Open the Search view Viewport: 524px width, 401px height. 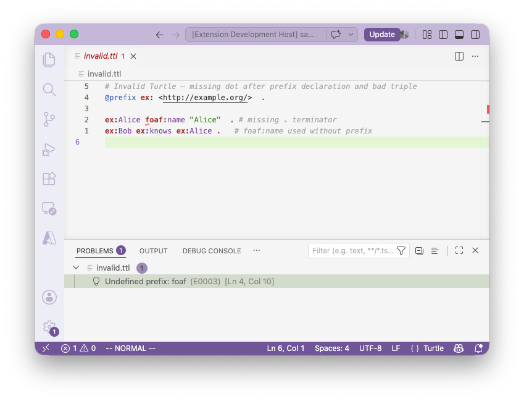pos(49,90)
